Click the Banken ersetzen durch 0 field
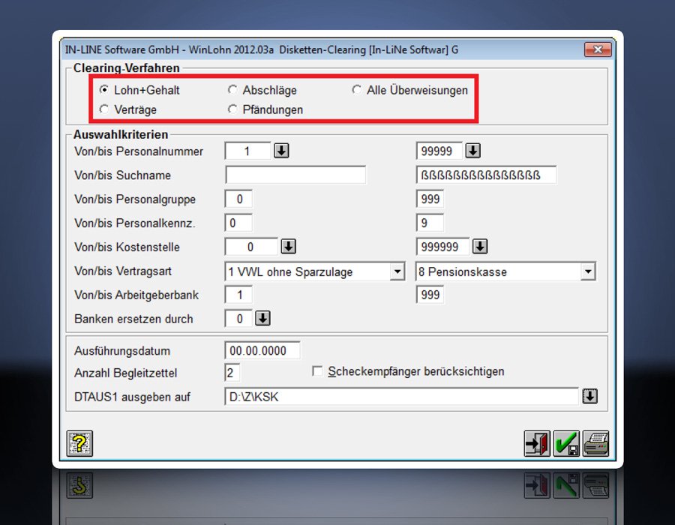Image resolution: width=675 pixels, height=525 pixels. (238, 319)
